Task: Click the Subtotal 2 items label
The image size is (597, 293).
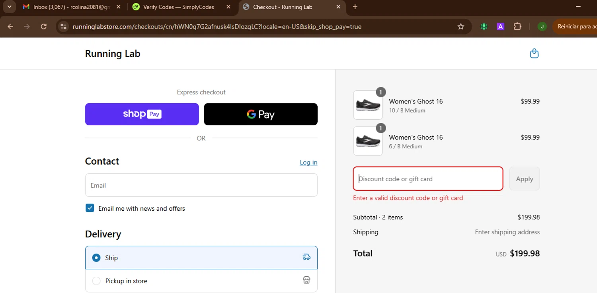Action: 378,217
